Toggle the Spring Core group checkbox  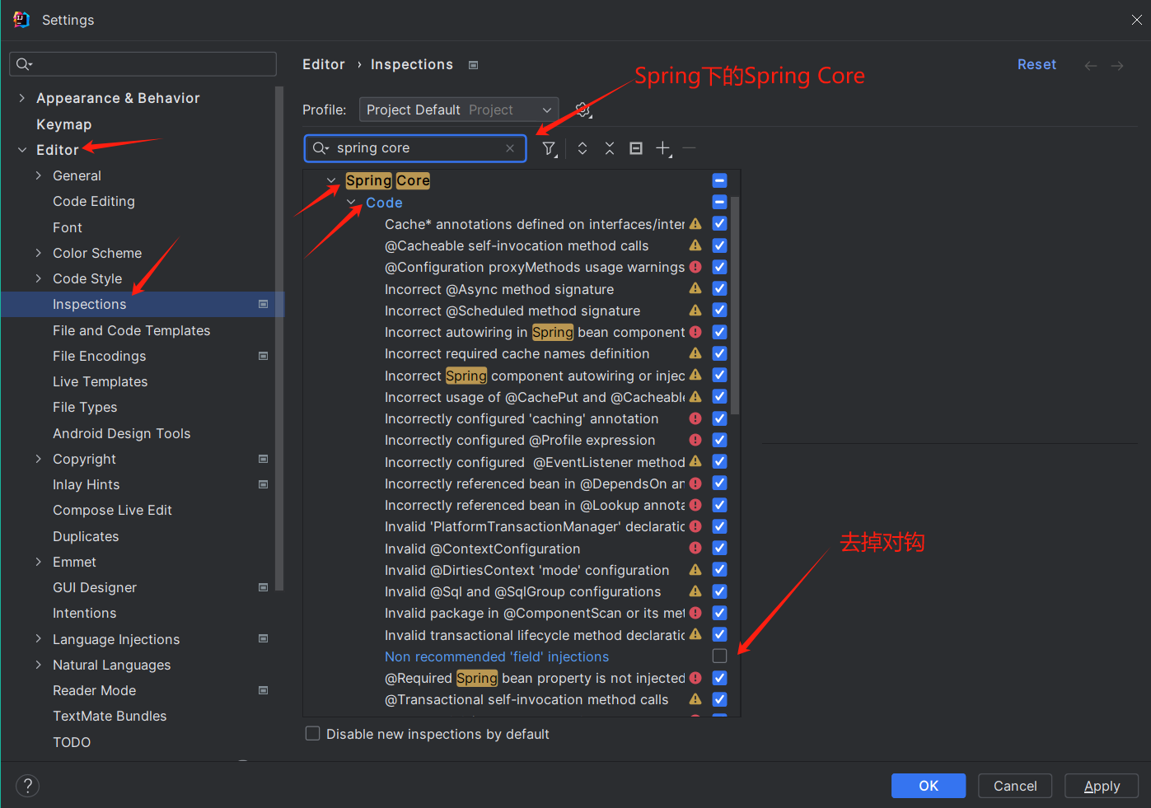719,180
